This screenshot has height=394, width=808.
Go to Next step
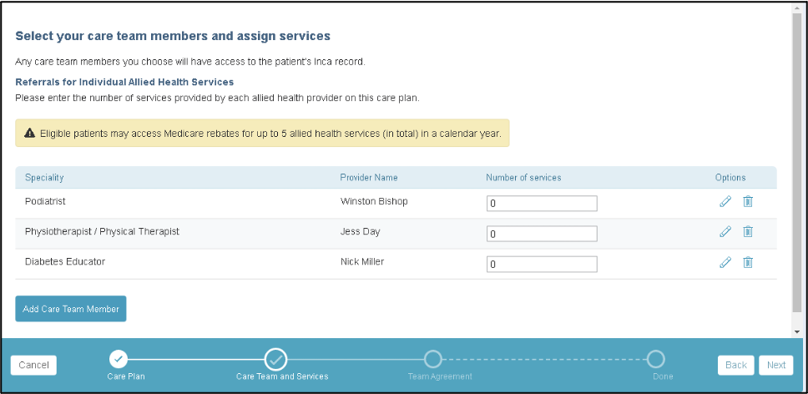pyautogui.click(x=776, y=365)
